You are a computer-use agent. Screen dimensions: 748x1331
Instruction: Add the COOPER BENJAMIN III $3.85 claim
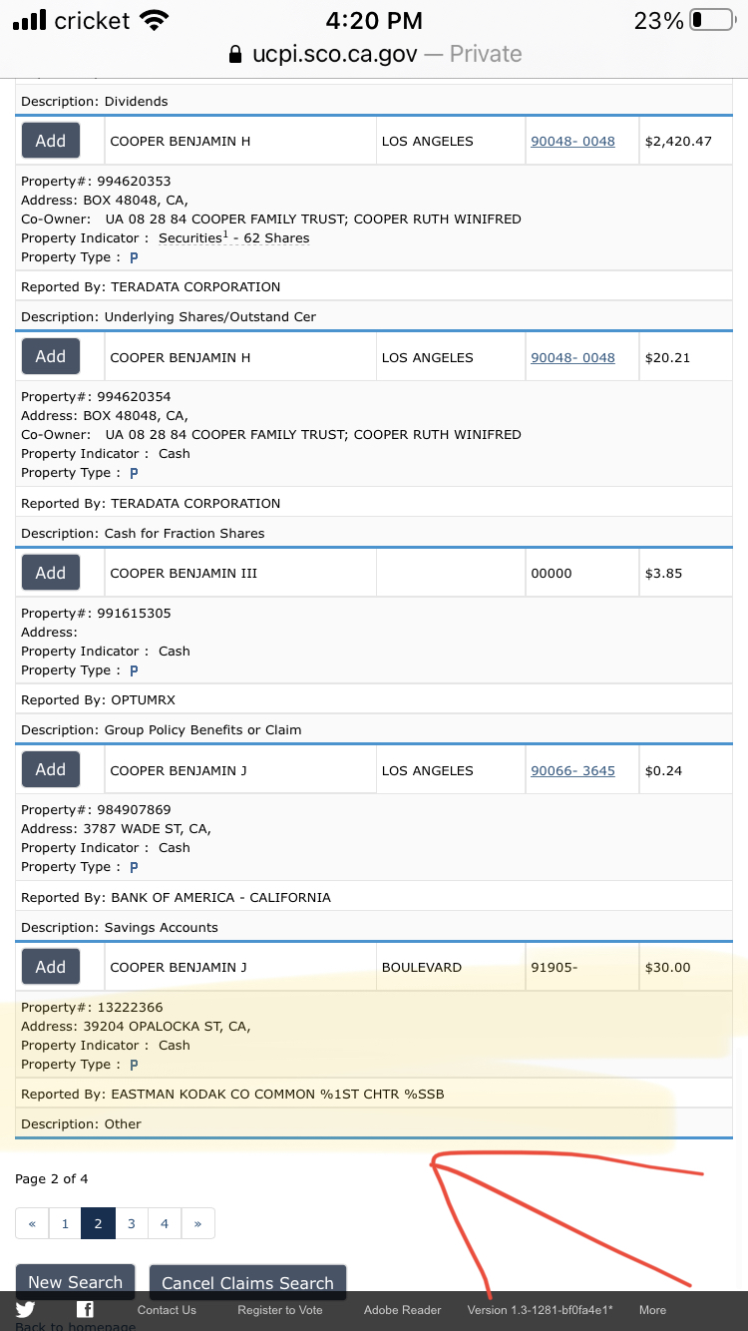click(x=51, y=573)
